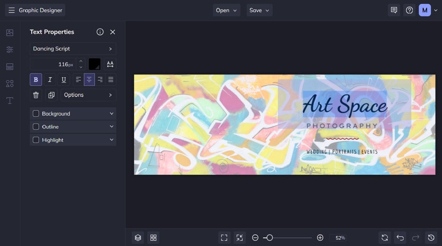Increase font size with up arrow
Viewport: 442px width, 246px height.
click(x=81, y=61)
